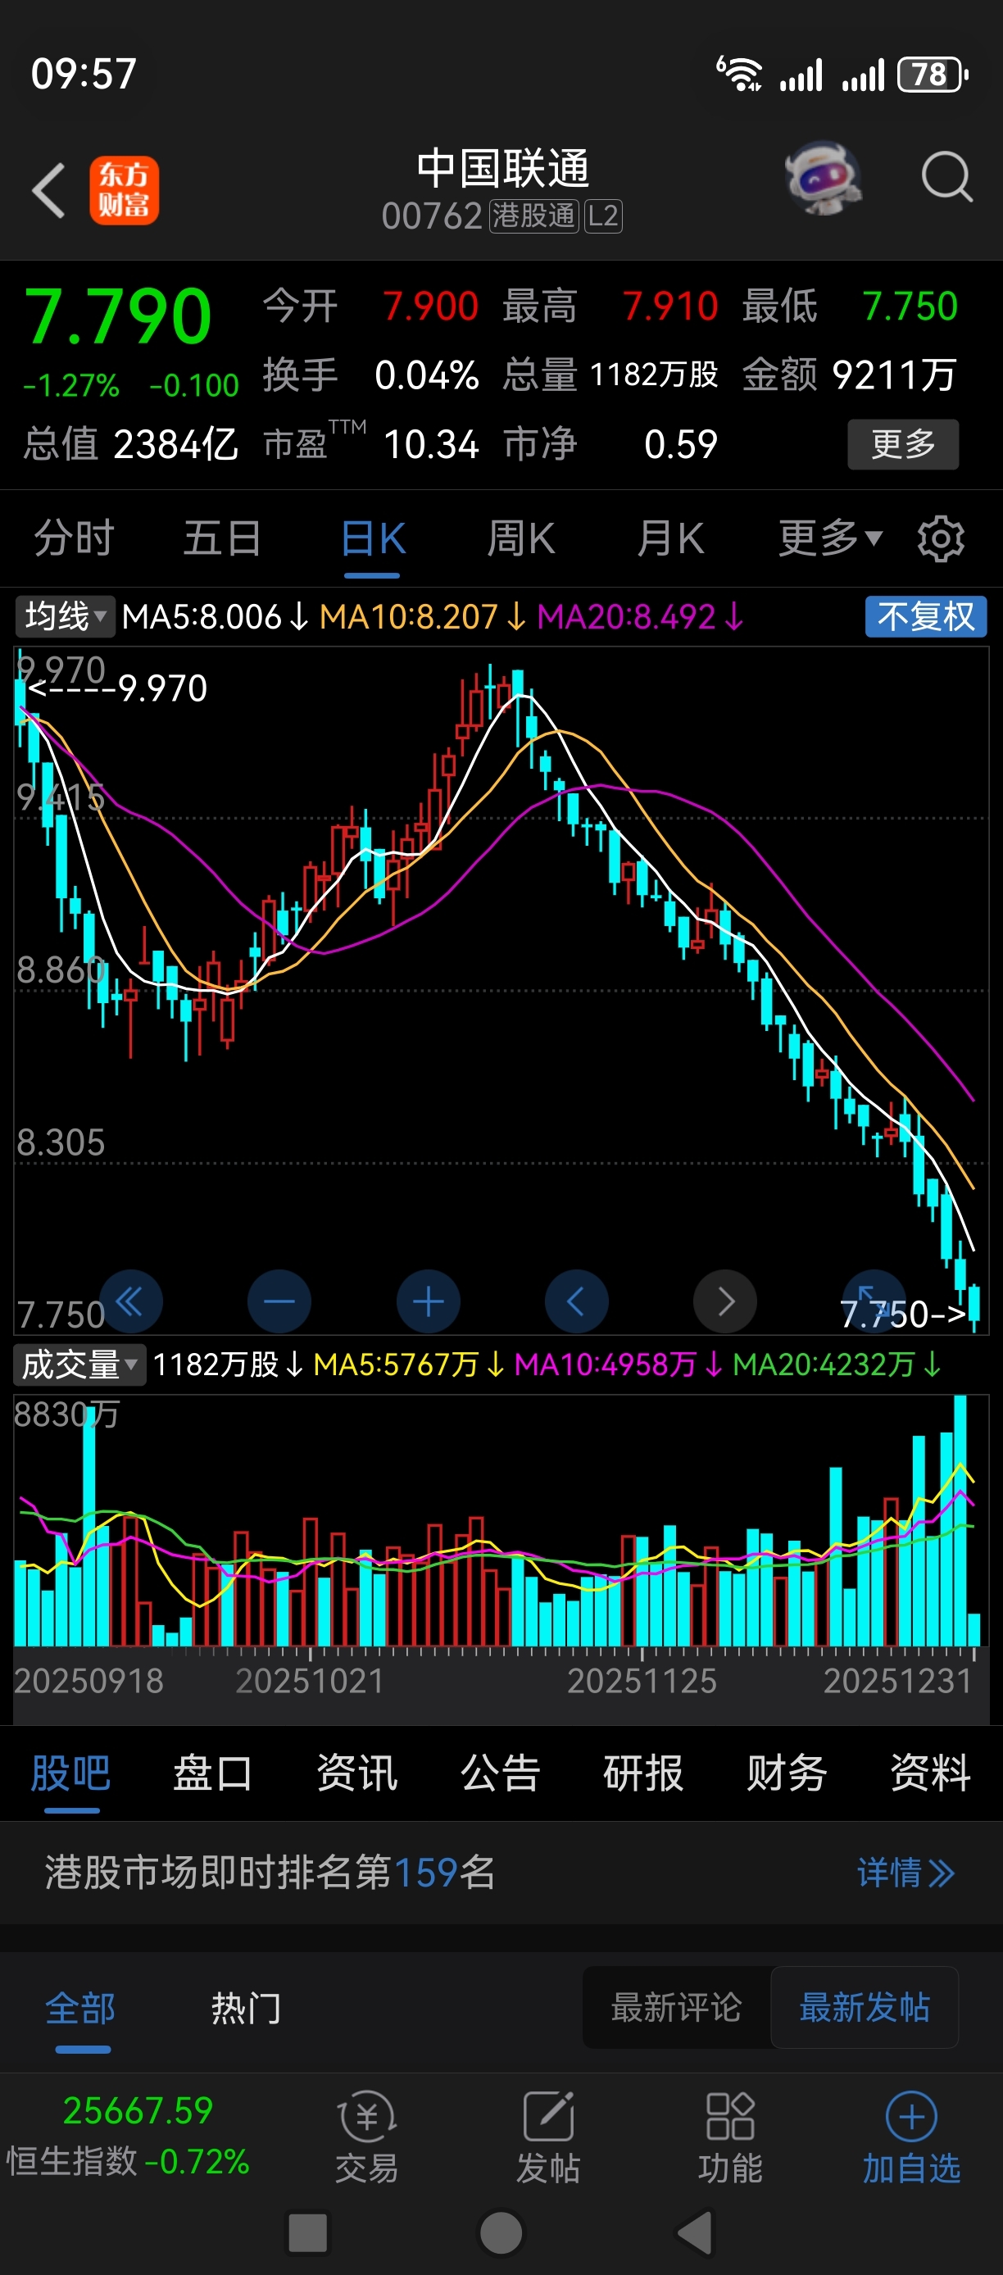Open 交易 trading icon

[366, 2137]
